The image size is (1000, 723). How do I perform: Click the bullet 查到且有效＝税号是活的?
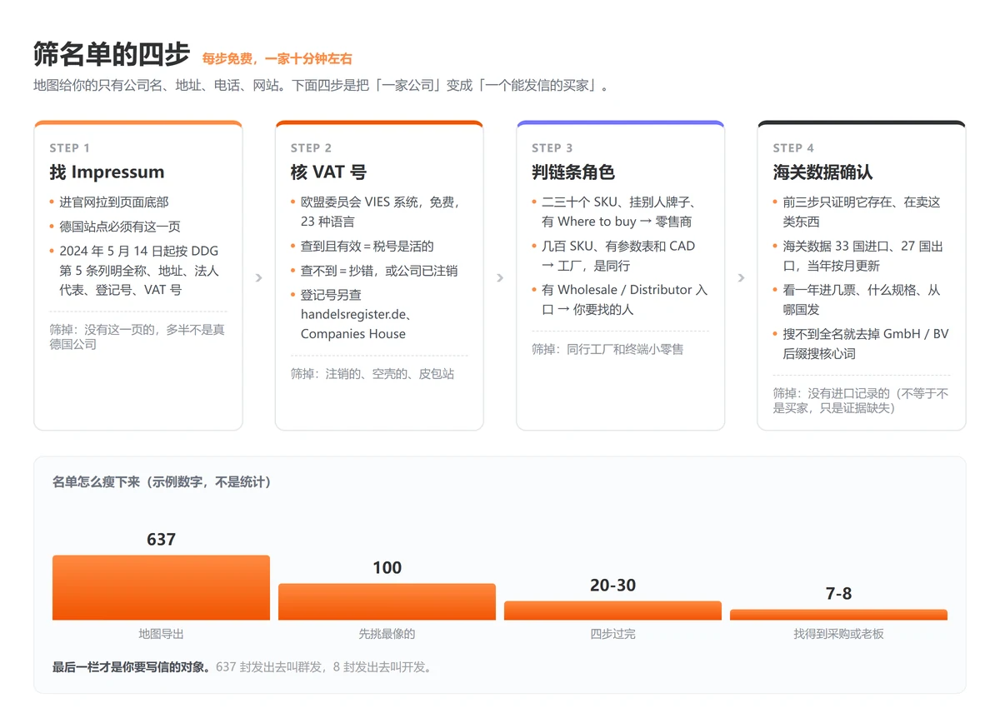367,247
